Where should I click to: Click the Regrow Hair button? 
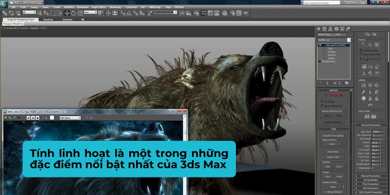tap(333, 157)
